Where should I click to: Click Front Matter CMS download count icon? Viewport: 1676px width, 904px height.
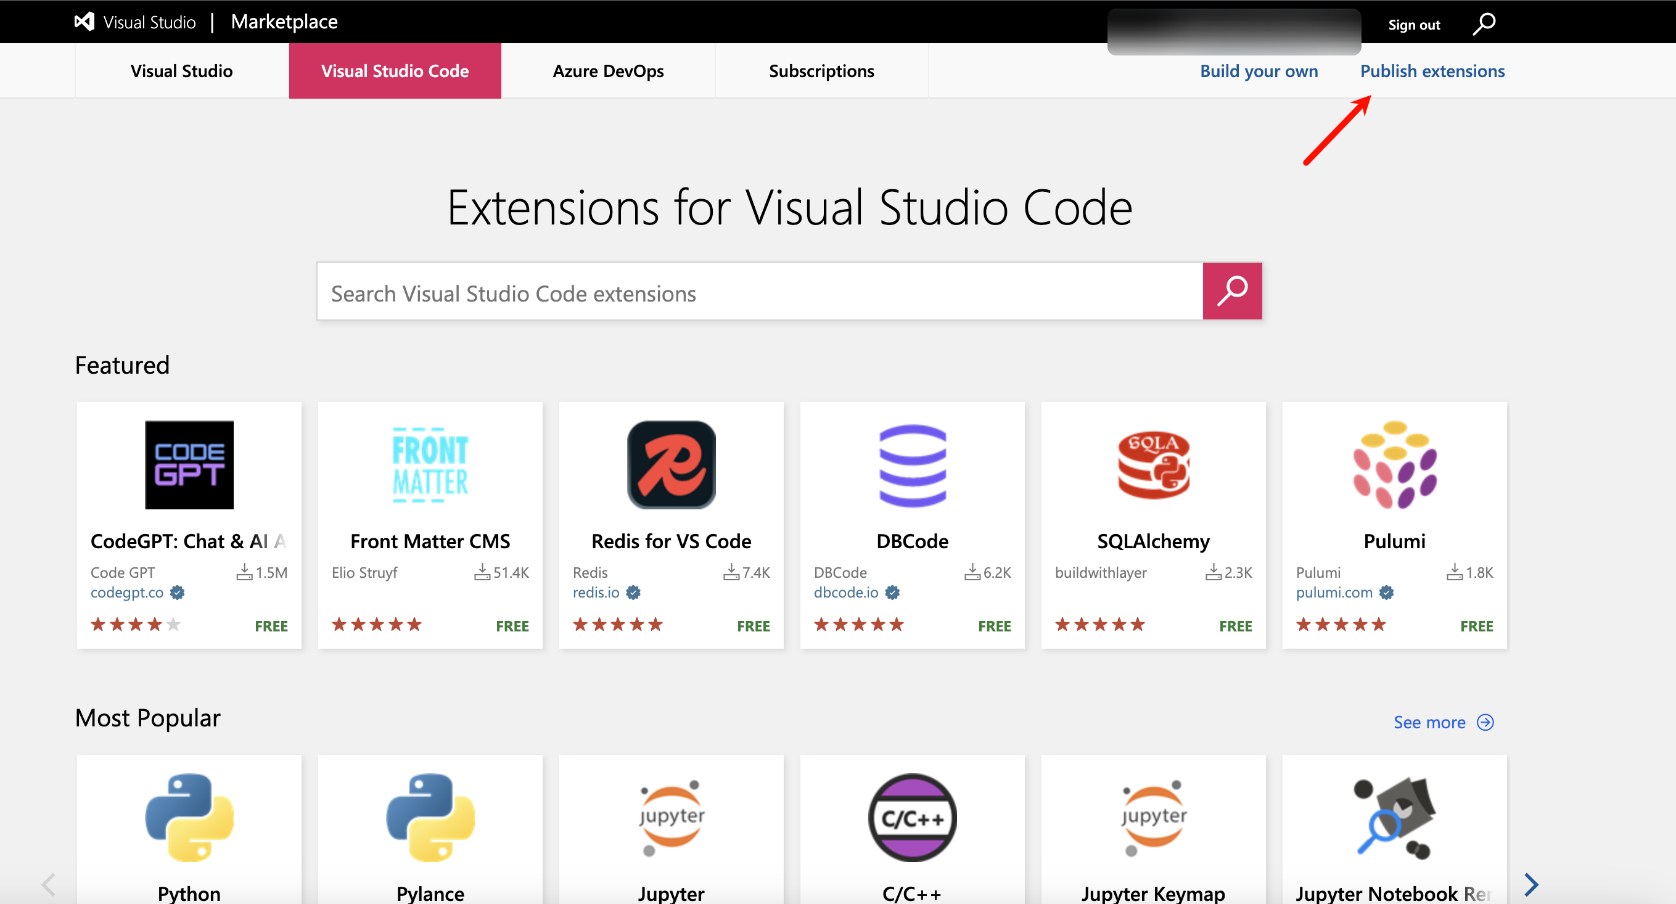[482, 572]
